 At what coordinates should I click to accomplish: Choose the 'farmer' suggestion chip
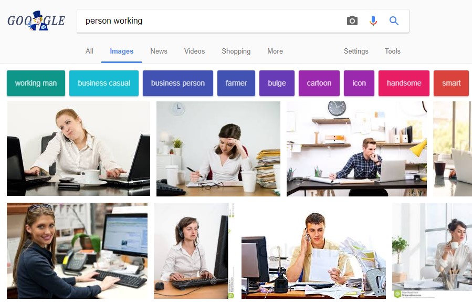[x=236, y=83]
